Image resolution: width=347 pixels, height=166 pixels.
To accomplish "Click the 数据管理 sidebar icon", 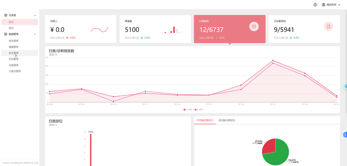I will tap(6, 34).
